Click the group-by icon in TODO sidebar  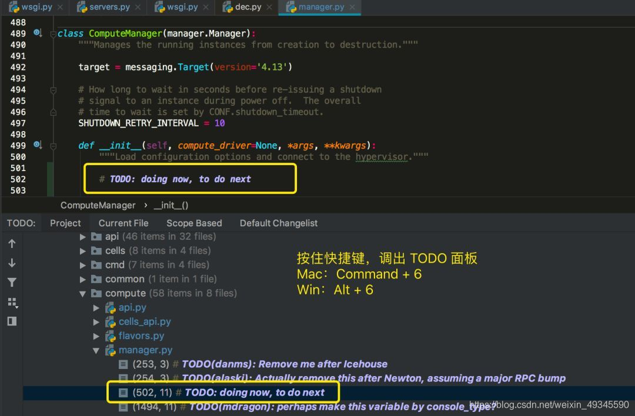(12, 302)
